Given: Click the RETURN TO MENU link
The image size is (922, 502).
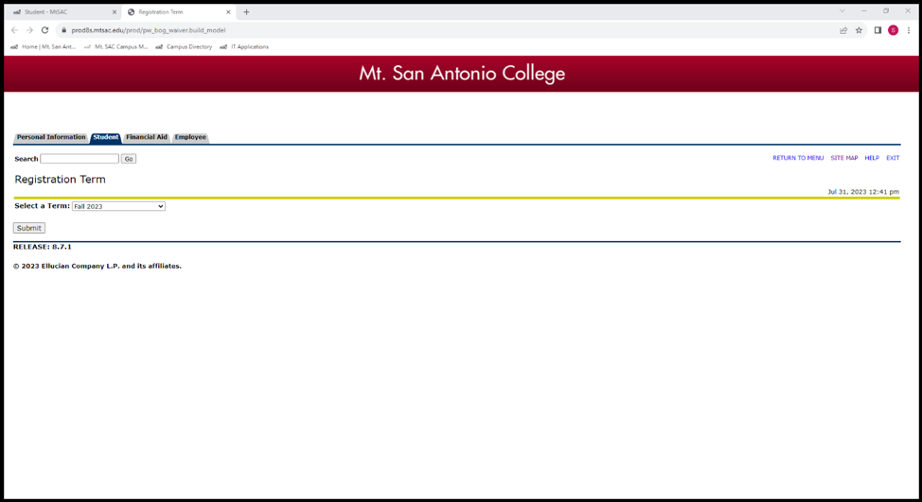Looking at the screenshot, I should (x=798, y=158).
